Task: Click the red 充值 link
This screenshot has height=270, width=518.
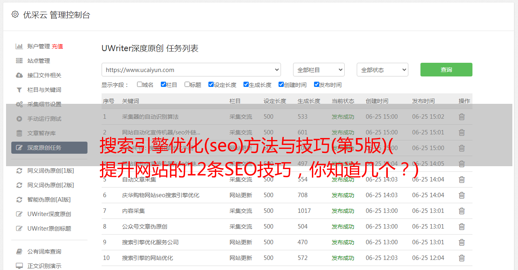Action: (x=57, y=46)
